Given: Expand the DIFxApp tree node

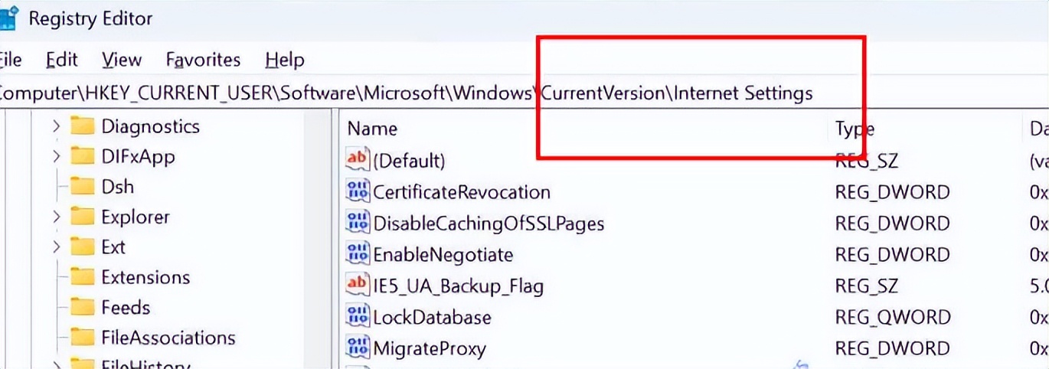Looking at the screenshot, I should [x=57, y=156].
